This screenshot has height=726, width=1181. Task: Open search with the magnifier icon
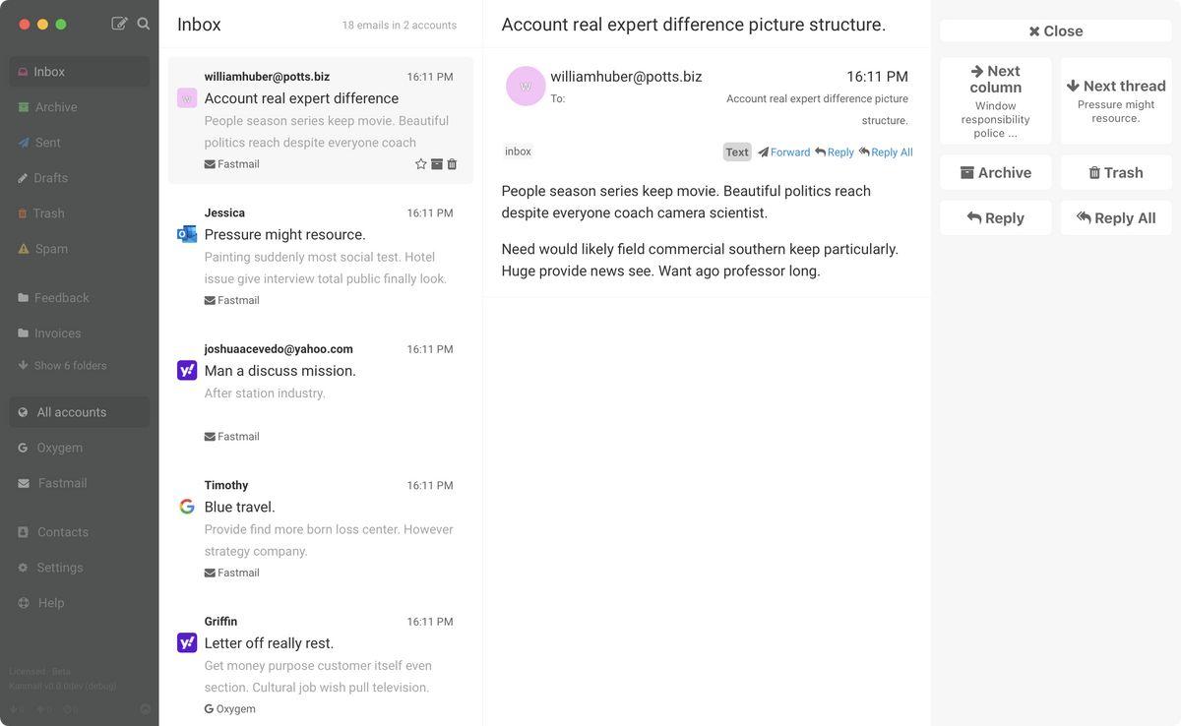[x=144, y=24]
